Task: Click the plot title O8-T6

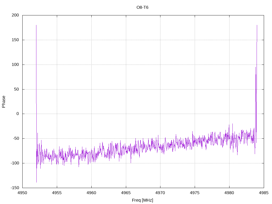Action: click(142, 7)
